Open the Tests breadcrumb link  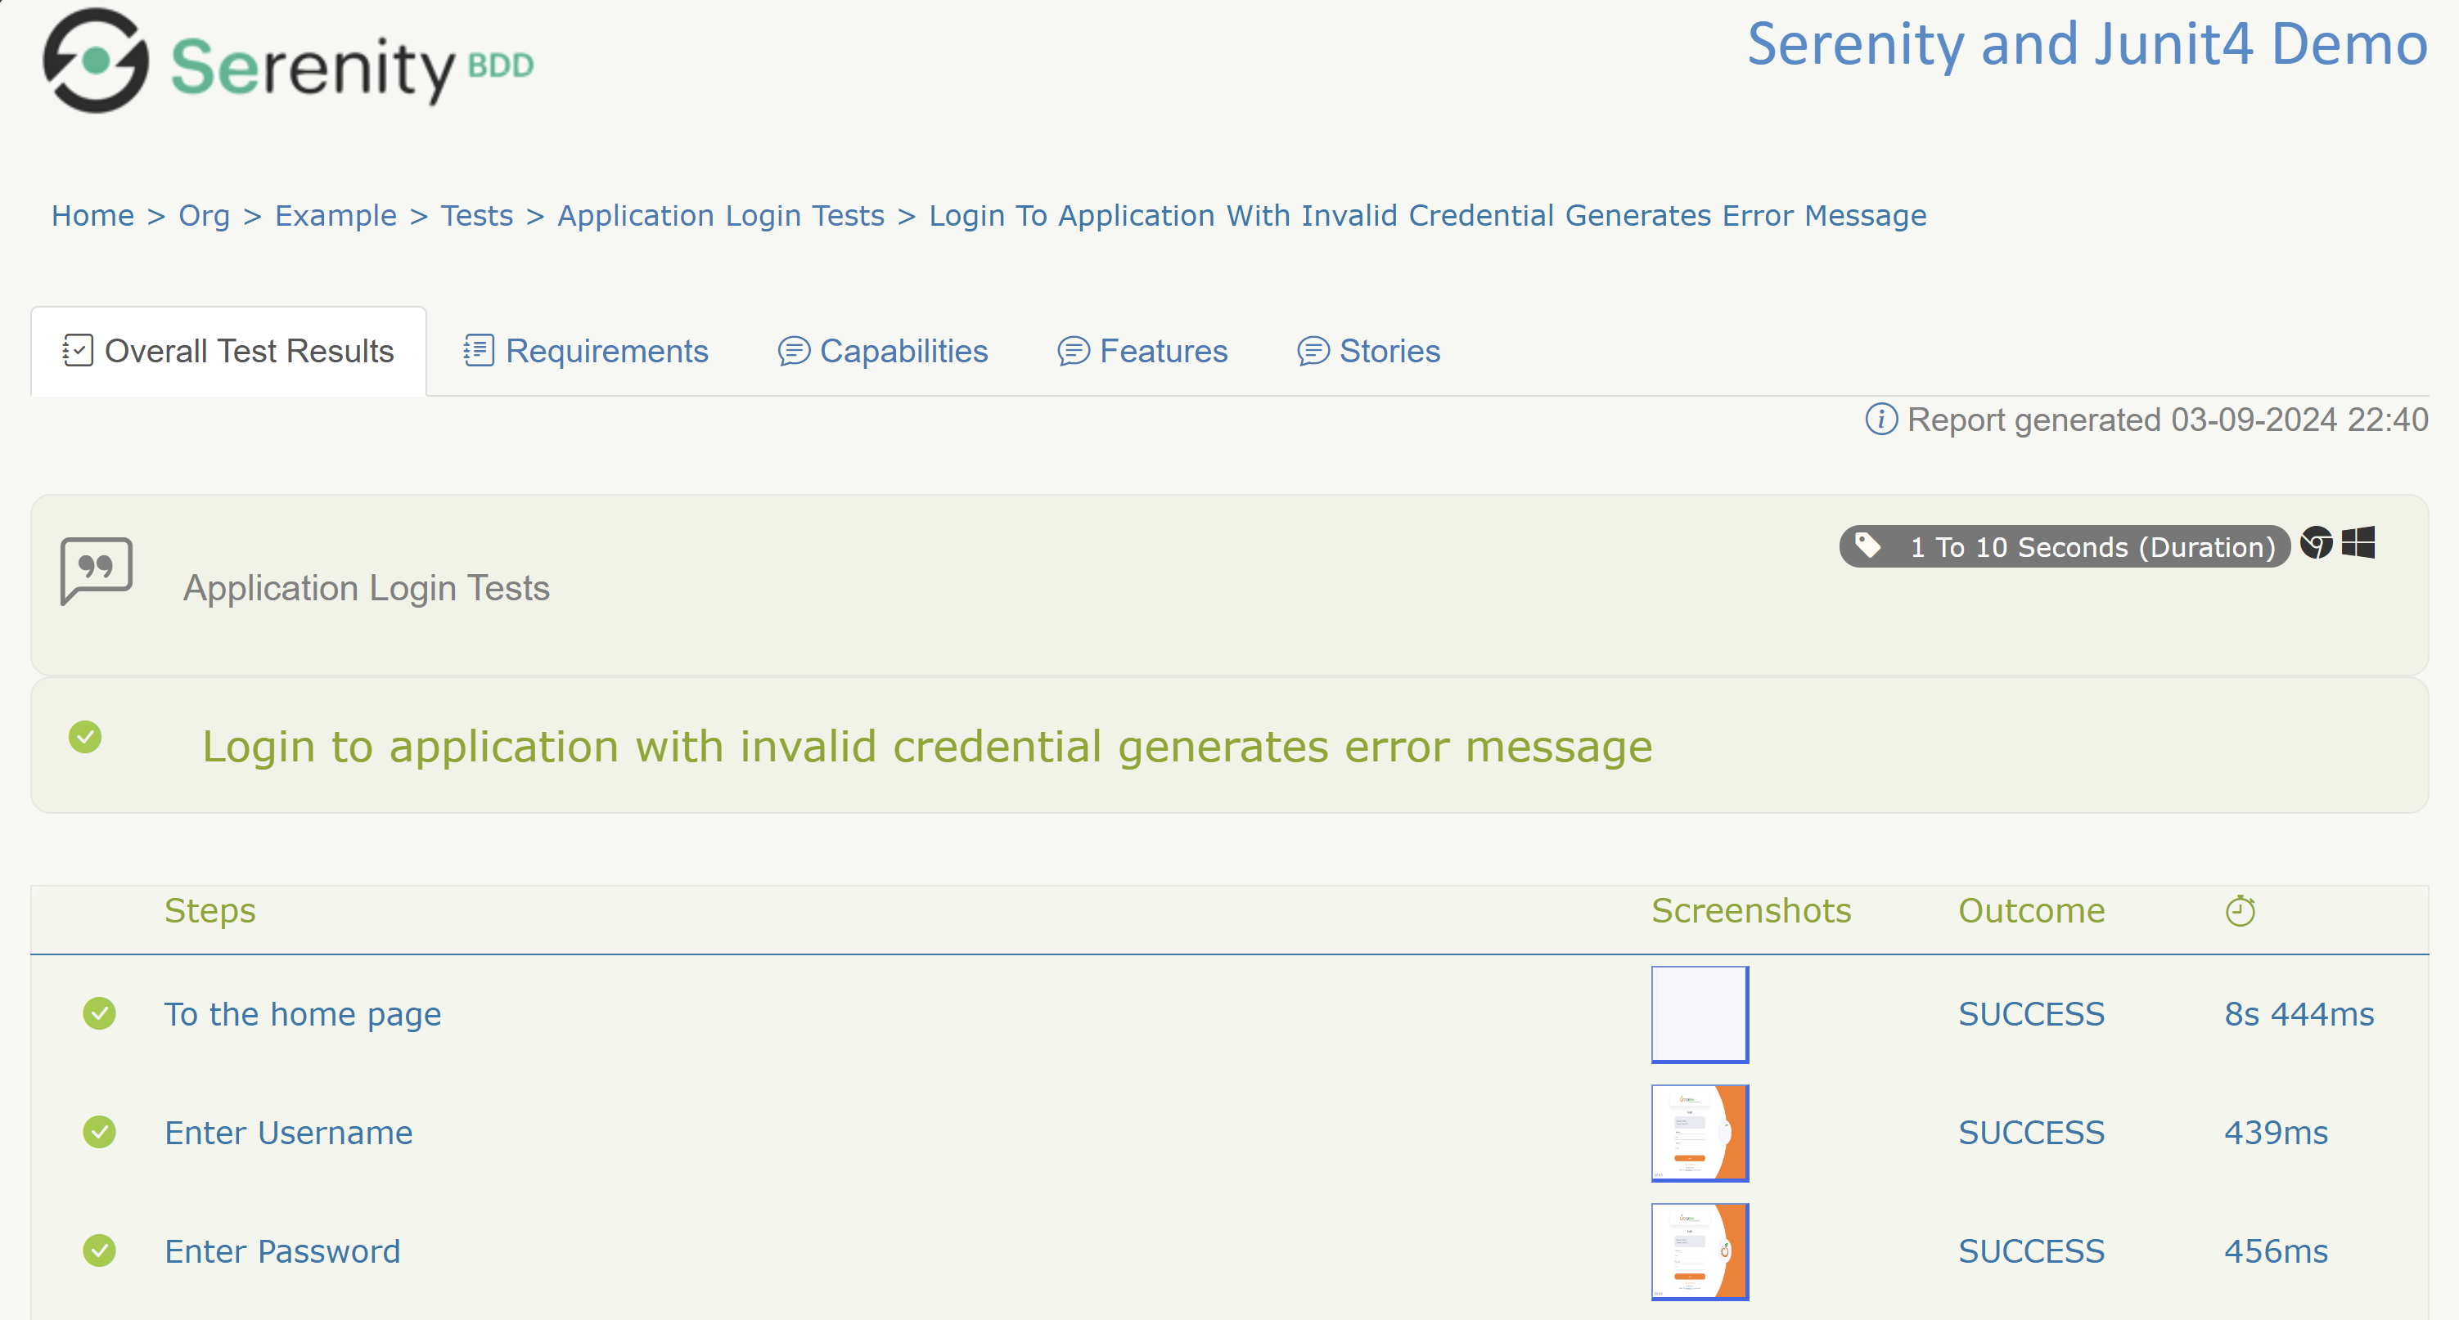(x=476, y=216)
